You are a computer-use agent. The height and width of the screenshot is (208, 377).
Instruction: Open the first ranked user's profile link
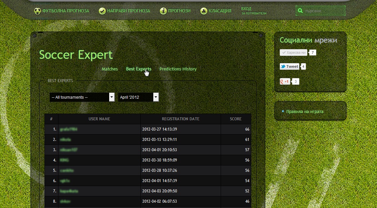click(69, 129)
